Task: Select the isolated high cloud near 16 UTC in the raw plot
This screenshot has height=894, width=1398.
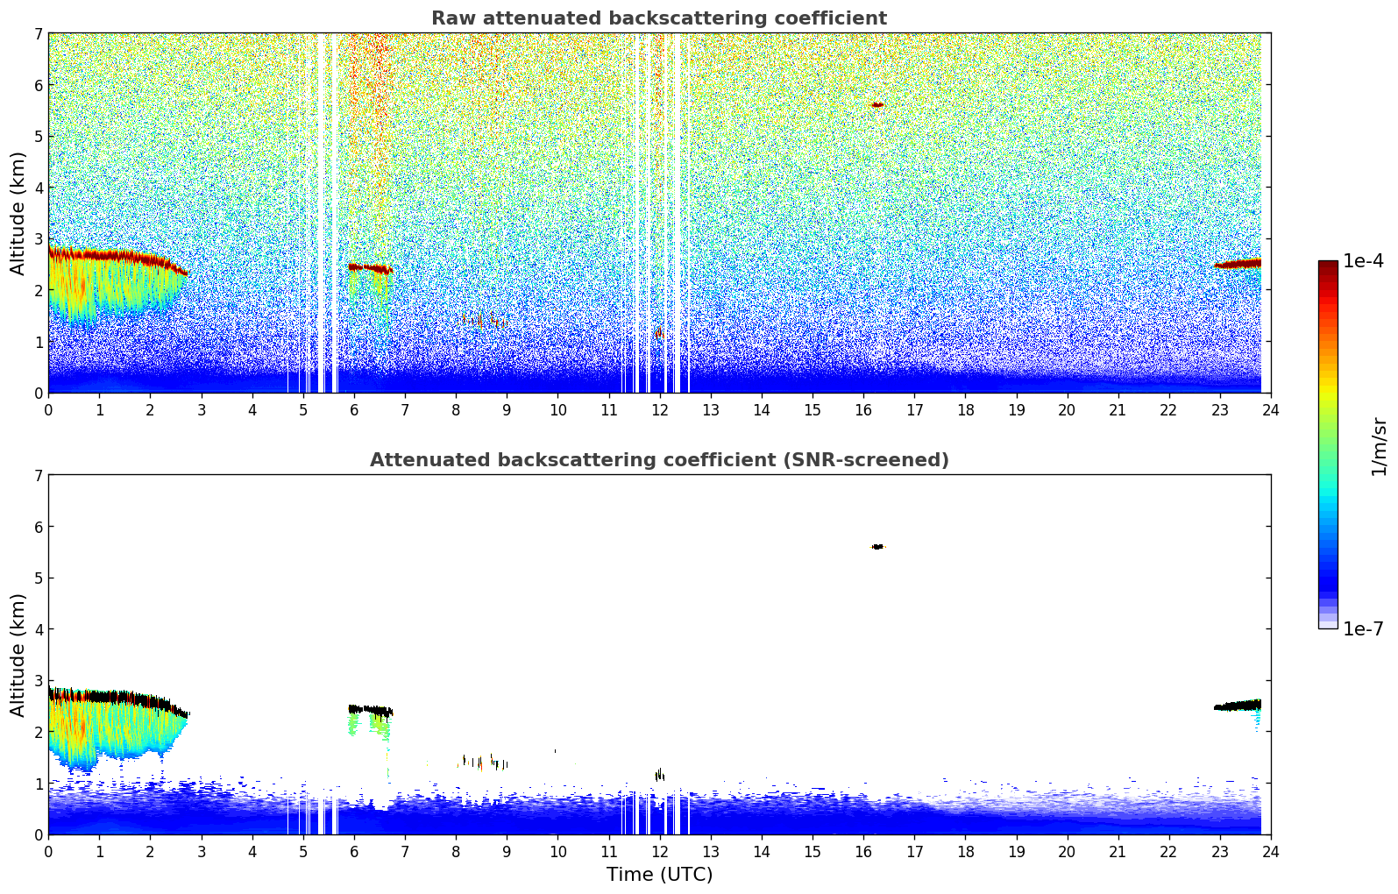Action: 877,104
